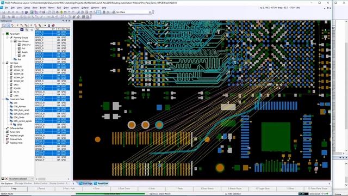Switch to the Display Control tab
The width and height of the screenshot is (348, 196).
click(59, 183)
